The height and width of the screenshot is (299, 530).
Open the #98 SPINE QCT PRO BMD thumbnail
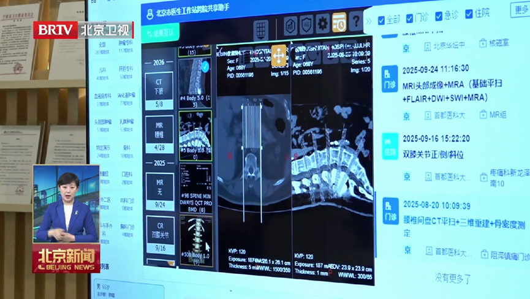coord(196,189)
